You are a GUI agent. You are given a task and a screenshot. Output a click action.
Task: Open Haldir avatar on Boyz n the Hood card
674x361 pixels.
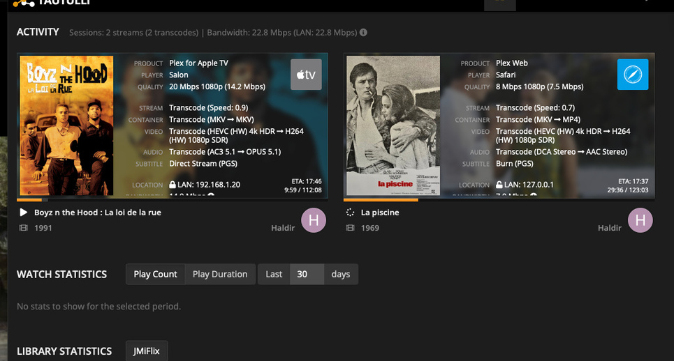click(x=314, y=220)
